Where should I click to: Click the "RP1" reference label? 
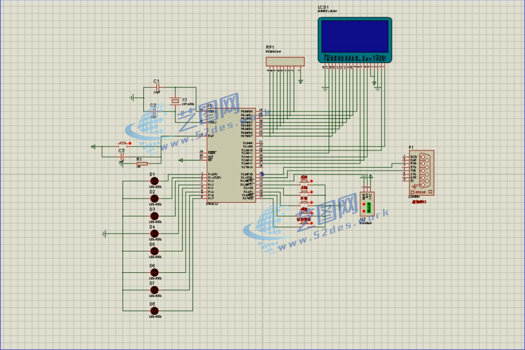point(270,47)
